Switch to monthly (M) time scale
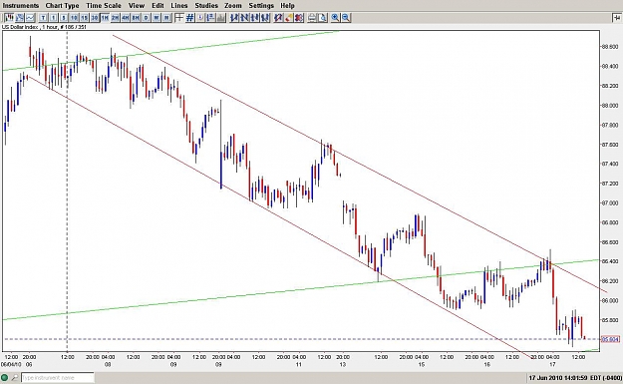 166,18
